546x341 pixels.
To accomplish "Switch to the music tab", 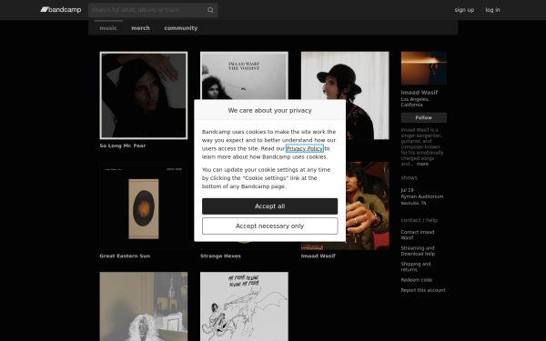I will [x=108, y=28].
